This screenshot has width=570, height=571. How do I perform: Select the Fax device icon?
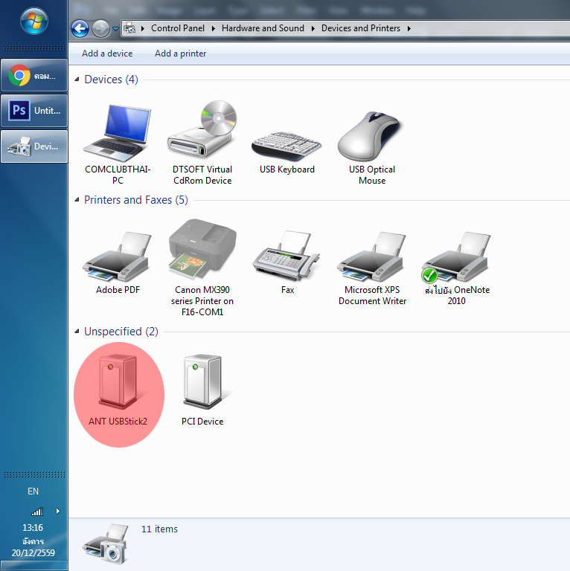(286, 255)
